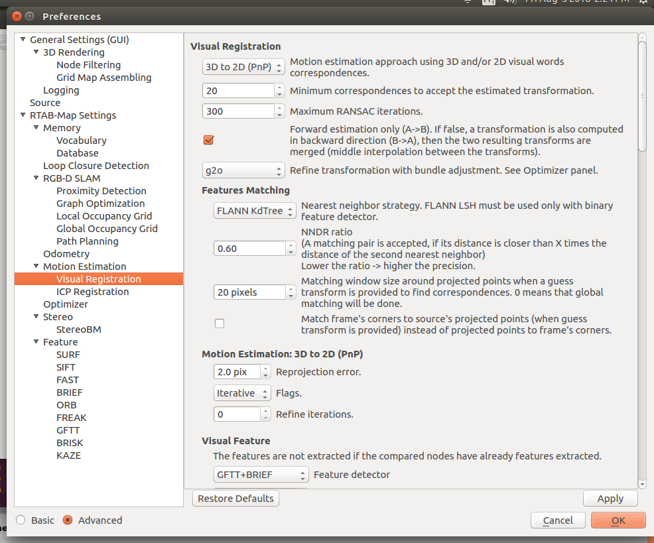
Task: Click the Restore Defaults button
Action: coord(235,499)
